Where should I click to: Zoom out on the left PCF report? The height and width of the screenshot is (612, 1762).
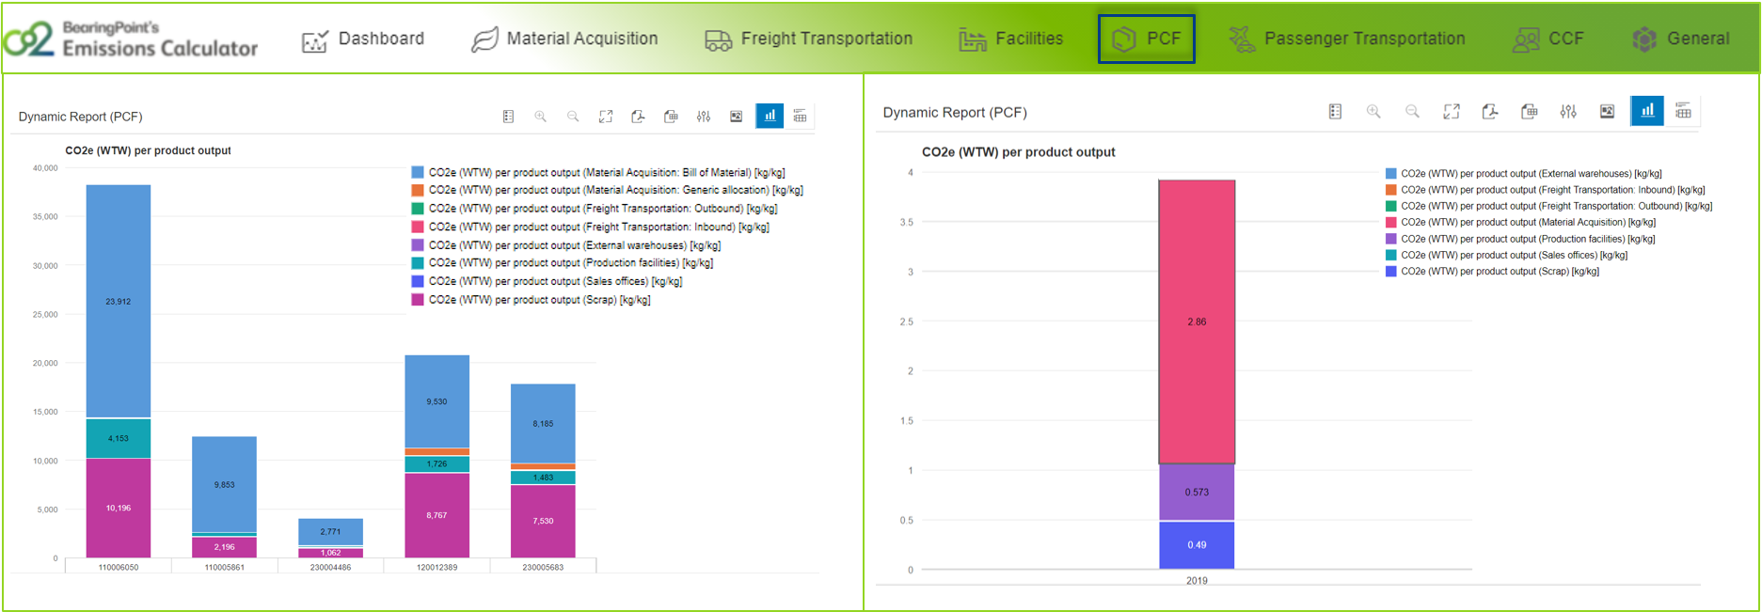click(573, 117)
